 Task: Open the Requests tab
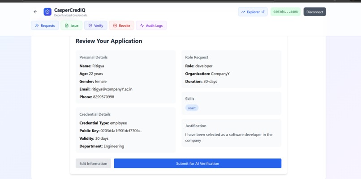pyautogui.click(x=45, y=25)
